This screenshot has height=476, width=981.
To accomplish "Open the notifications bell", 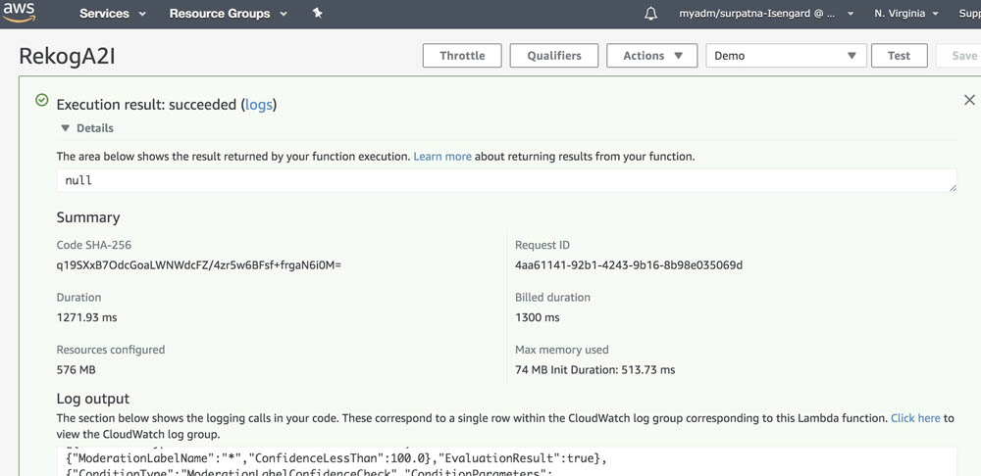I will point(650,13).
